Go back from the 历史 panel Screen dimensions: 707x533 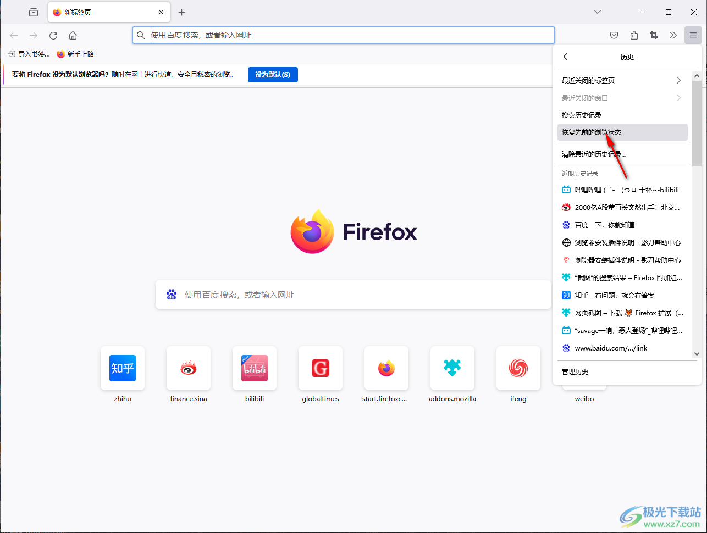(x=565, y=57)
